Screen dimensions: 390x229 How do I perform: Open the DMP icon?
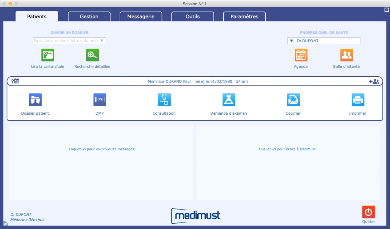pos(100,100)
